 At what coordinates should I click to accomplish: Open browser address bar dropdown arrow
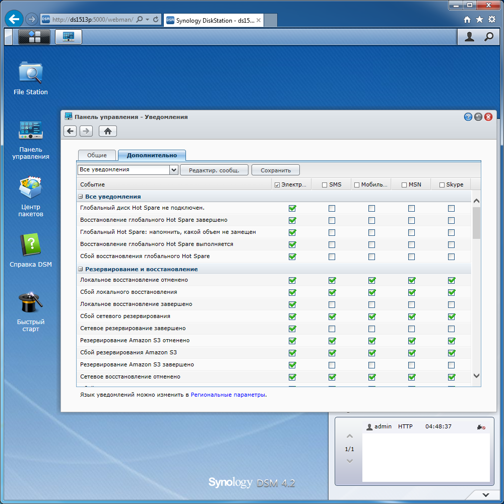pyautogui.click(x=147, y=19)
